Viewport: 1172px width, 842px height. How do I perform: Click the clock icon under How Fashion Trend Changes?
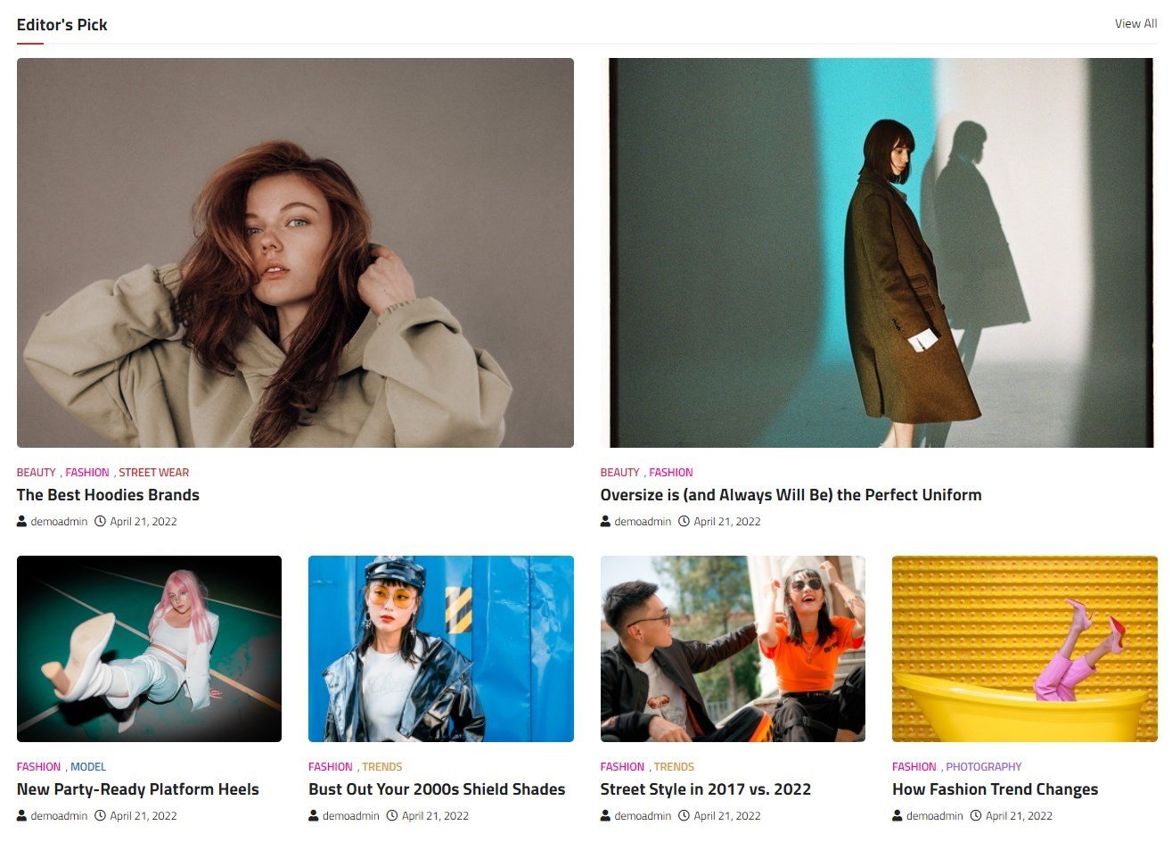[976, 816]
